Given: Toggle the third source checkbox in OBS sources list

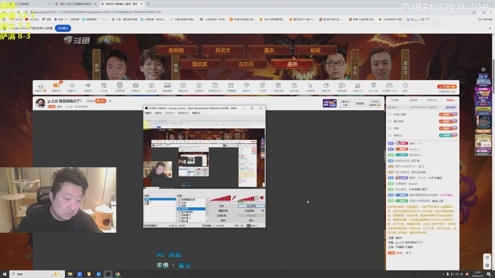Looking at the screenshot, I should 179,206.
